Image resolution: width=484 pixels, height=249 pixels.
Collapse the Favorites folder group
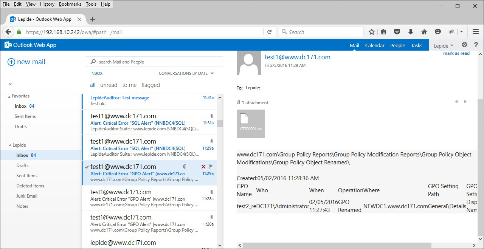[x=9, y=96]
